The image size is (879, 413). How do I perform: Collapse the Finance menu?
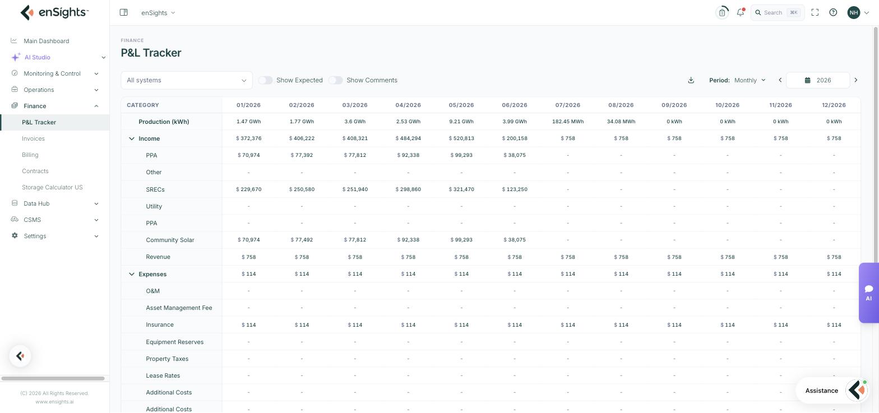(x=54, y=106)
